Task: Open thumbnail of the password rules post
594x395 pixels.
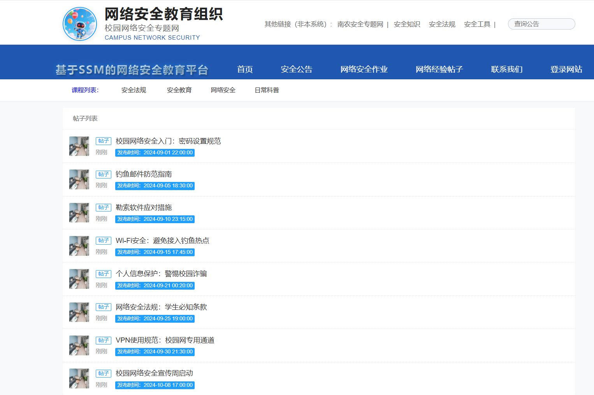Action: point(79,146)
